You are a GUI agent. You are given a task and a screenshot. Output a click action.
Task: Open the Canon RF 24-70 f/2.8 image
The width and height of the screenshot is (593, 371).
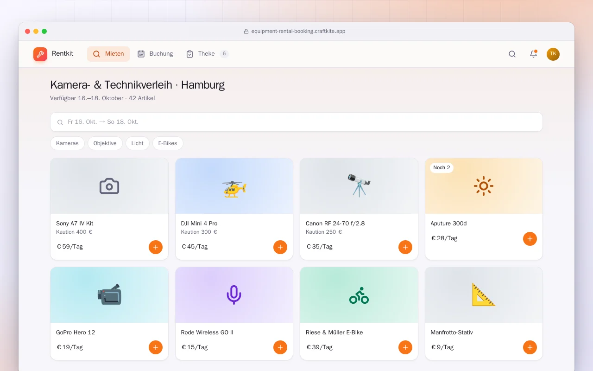359,186
